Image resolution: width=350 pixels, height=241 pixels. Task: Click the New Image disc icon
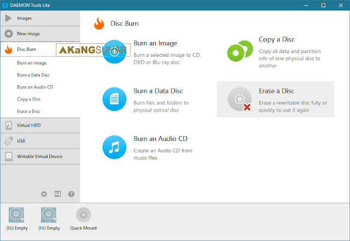click(9, 34)
